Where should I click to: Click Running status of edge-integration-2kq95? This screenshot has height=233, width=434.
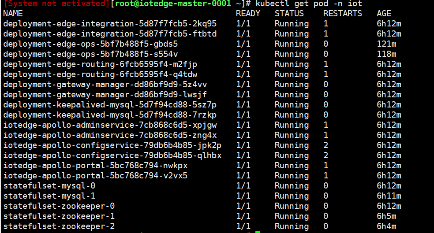tap(292, 24)
